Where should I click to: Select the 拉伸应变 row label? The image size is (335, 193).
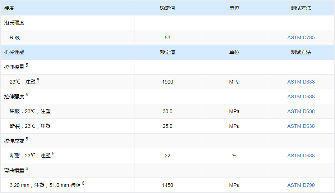(14, 141)
